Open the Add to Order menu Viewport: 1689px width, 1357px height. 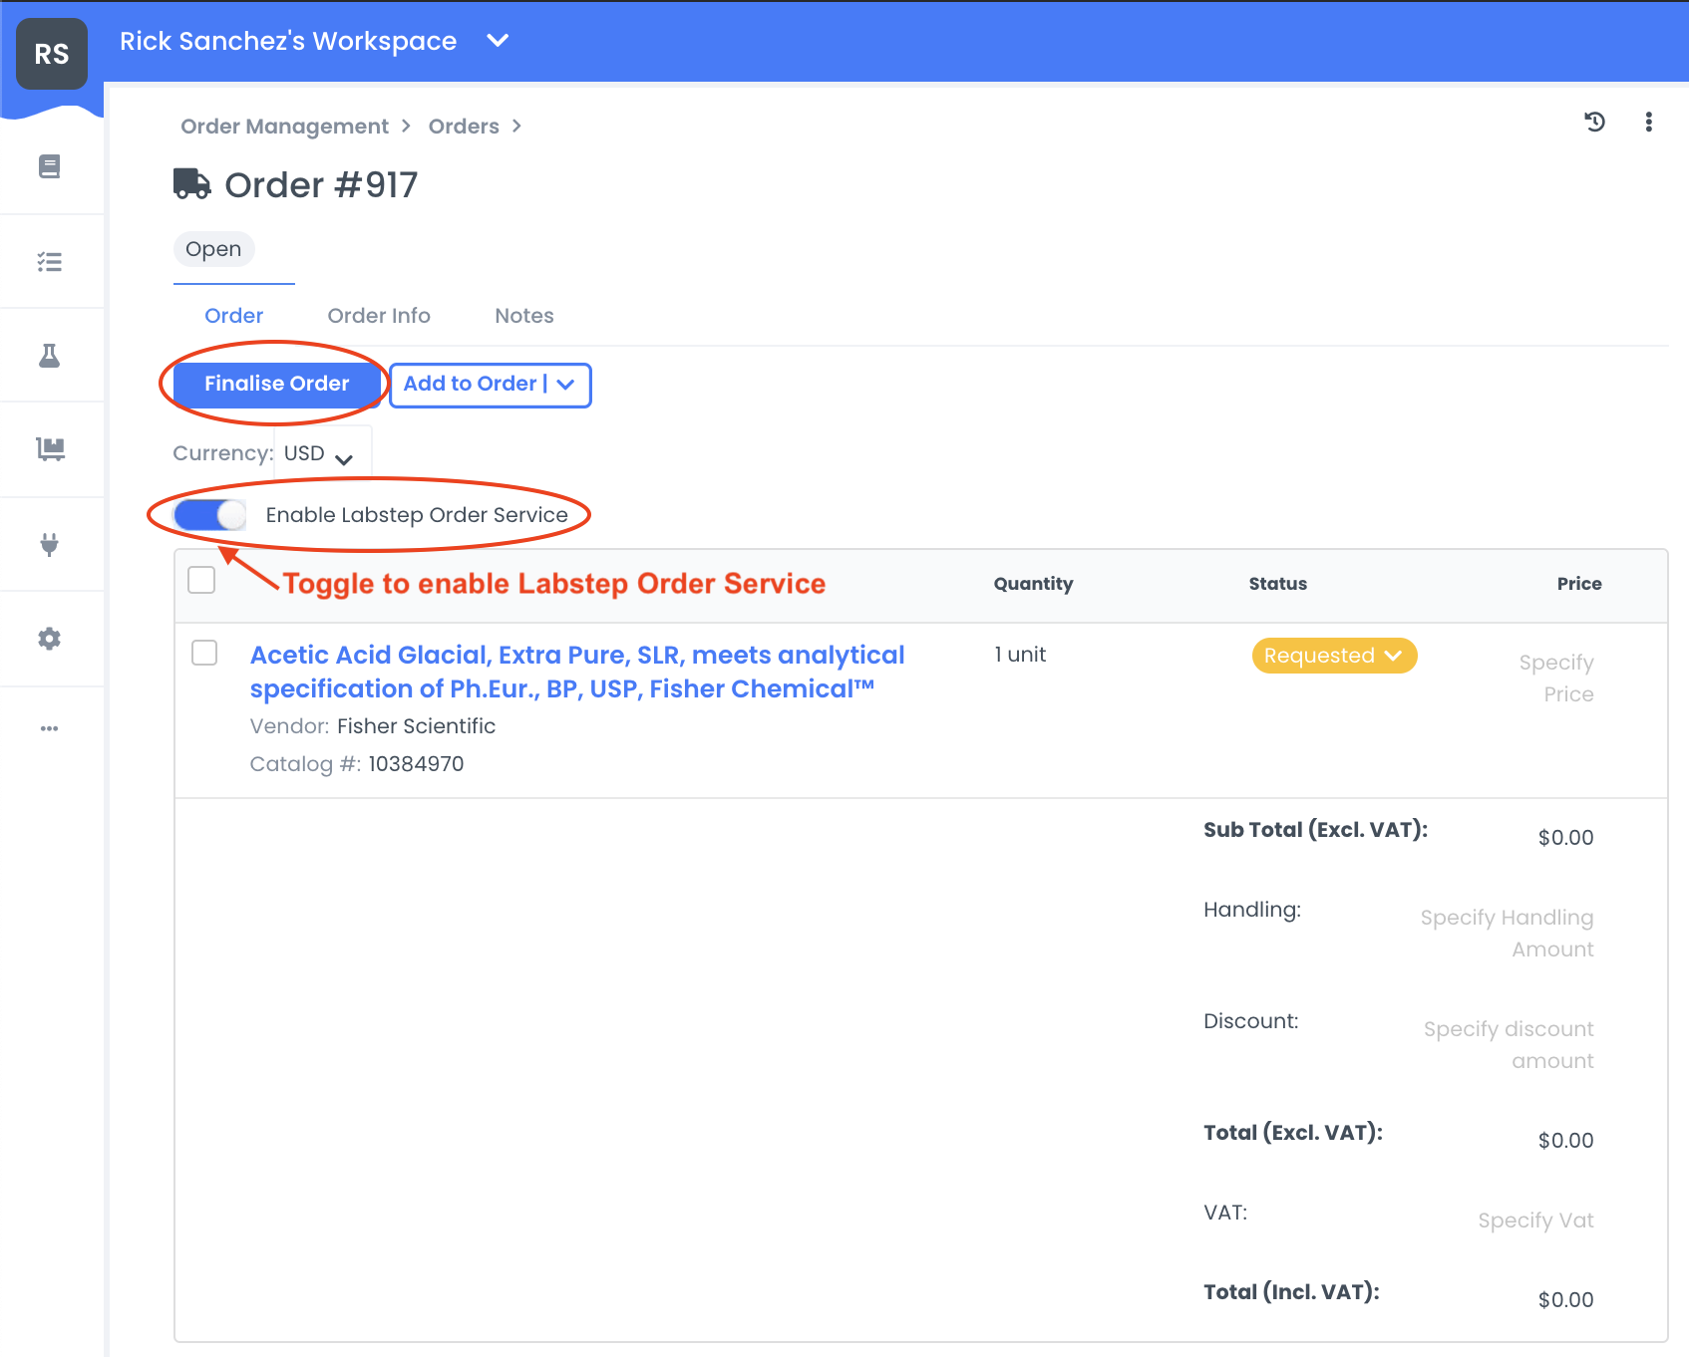(x=490, y=385)
